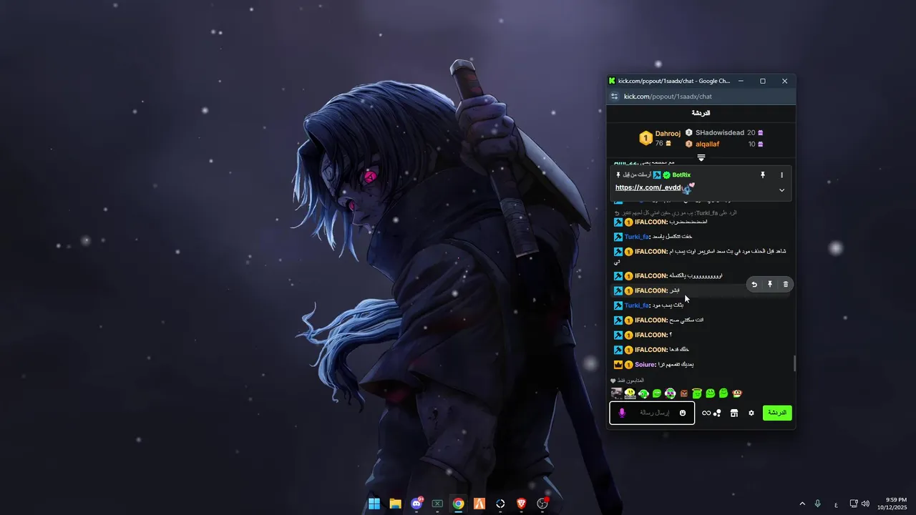Viewport: 916px width, 515px height.
Task: Open Discord from the taskbar
Action: [416, 504]
